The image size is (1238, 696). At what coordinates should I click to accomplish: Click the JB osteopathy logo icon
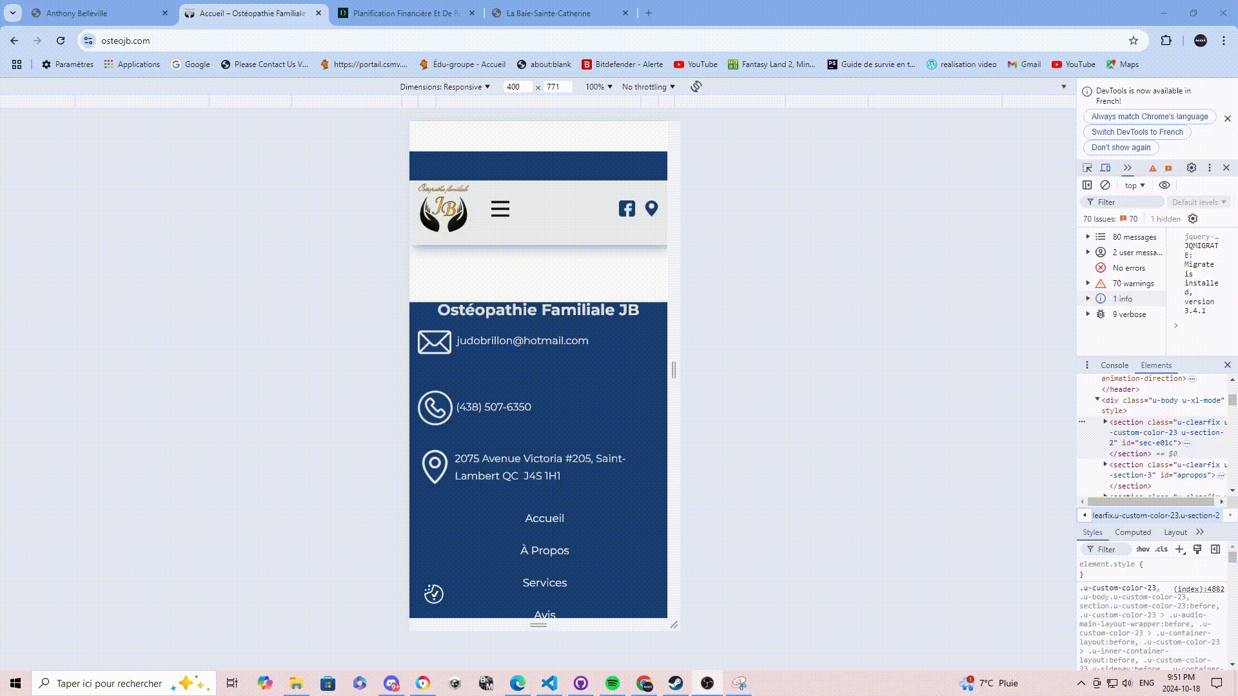[x=443, y=210]
